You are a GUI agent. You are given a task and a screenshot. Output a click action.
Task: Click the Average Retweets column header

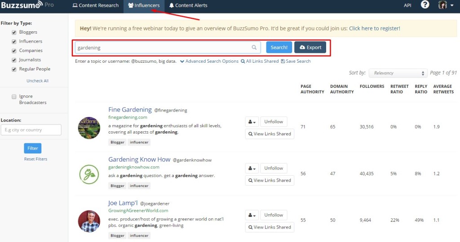(x=443, y=89)
